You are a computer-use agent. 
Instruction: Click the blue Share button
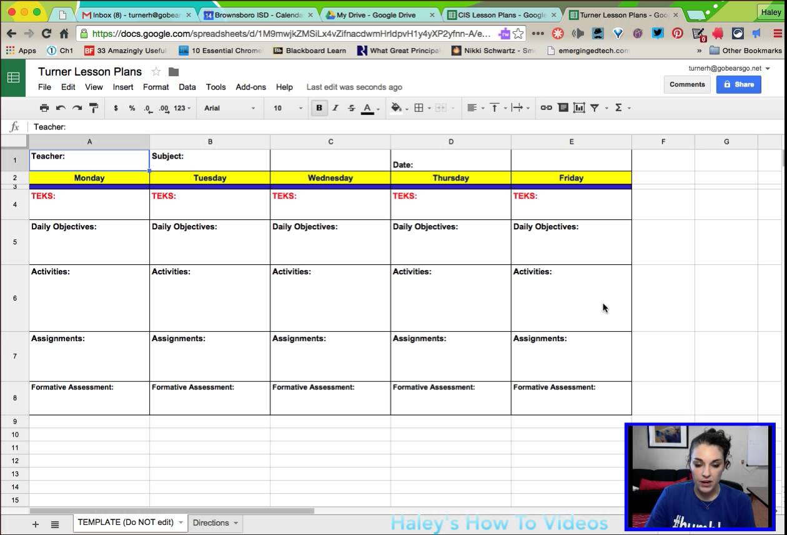coord(738,84)
